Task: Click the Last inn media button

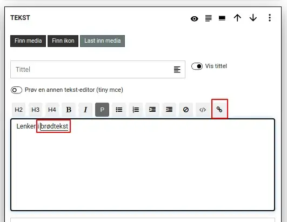Action: 103,41
